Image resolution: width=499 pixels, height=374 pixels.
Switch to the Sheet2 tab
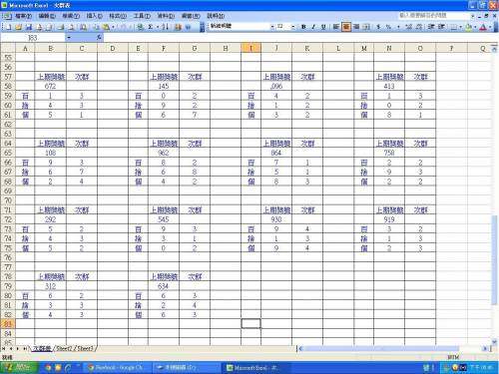click(x=64, y=348)
